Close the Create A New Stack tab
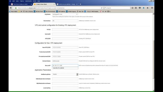The height and width of the screenshot is (92, 163). (x=54, y=4)
